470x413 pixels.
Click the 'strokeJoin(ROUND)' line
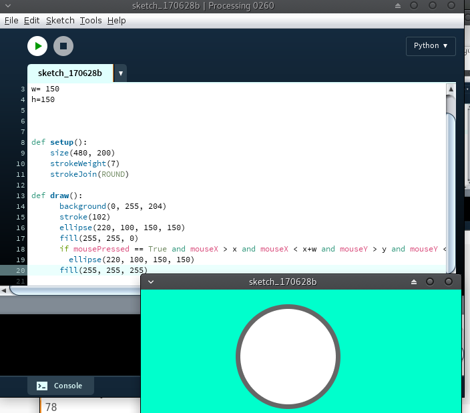point(89,174)
